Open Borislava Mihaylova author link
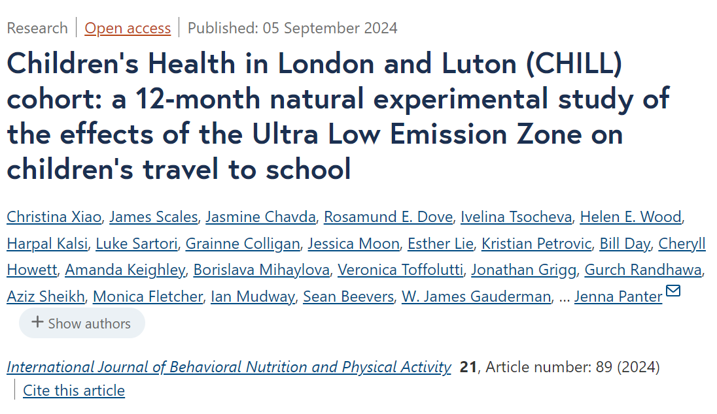 pyautogui.click(x=262, y=270)
